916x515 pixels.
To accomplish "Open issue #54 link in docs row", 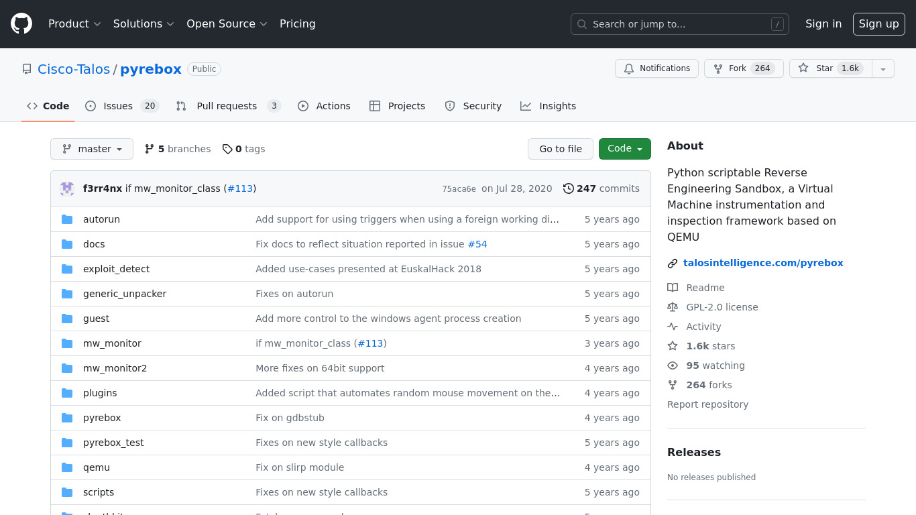I will point(477,244).
